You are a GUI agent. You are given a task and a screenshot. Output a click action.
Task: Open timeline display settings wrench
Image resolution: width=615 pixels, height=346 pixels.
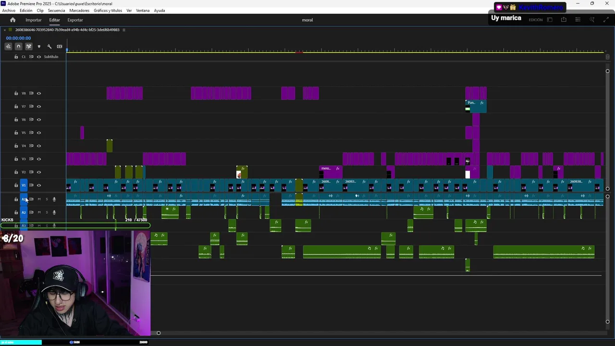[49, 47]
